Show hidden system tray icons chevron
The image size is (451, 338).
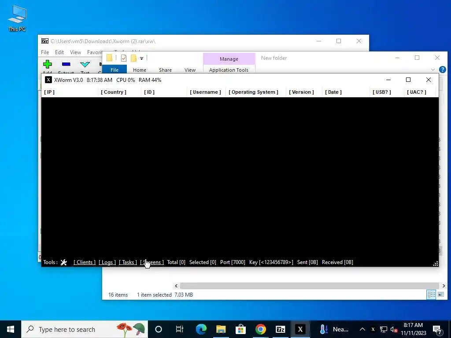[362, 329]
